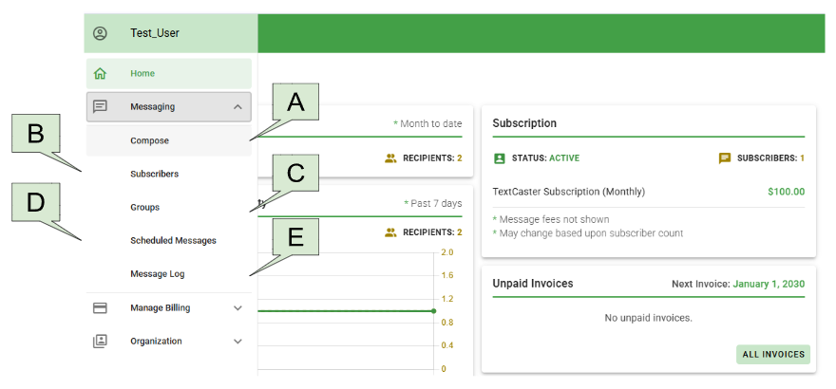Click the Organization contacts icon

[x=100, y=342]
